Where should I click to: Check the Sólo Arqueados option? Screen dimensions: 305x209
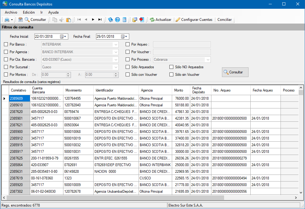pyautogui.click(x=127, y=67)
